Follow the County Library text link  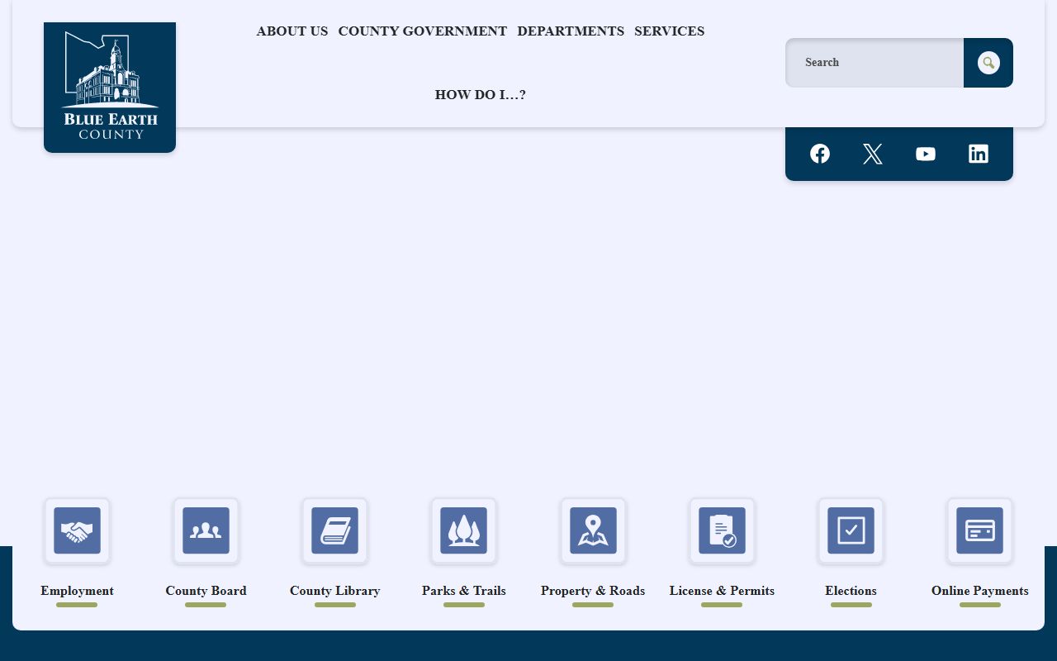[334, 591]
